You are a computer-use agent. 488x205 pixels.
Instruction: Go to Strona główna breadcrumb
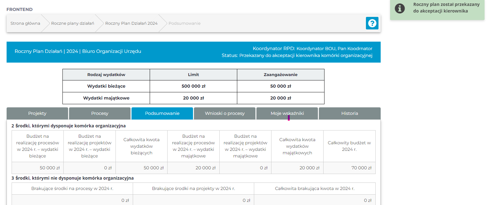point(25,23)
